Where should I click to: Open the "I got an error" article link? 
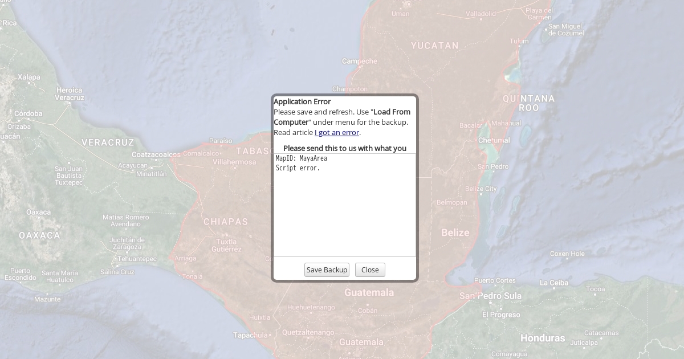[337, 133]
